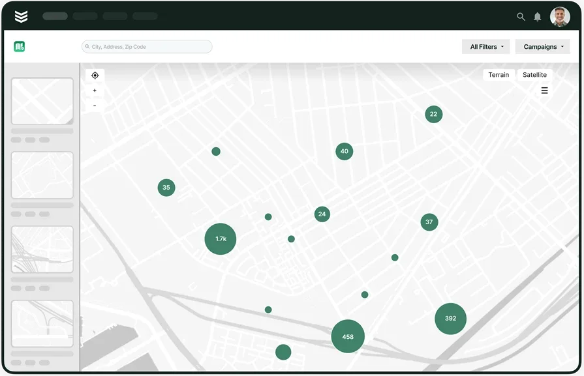The image size is (584, 376).
Task: Expand the Campaigns dropdown
Action: point(542,46)
